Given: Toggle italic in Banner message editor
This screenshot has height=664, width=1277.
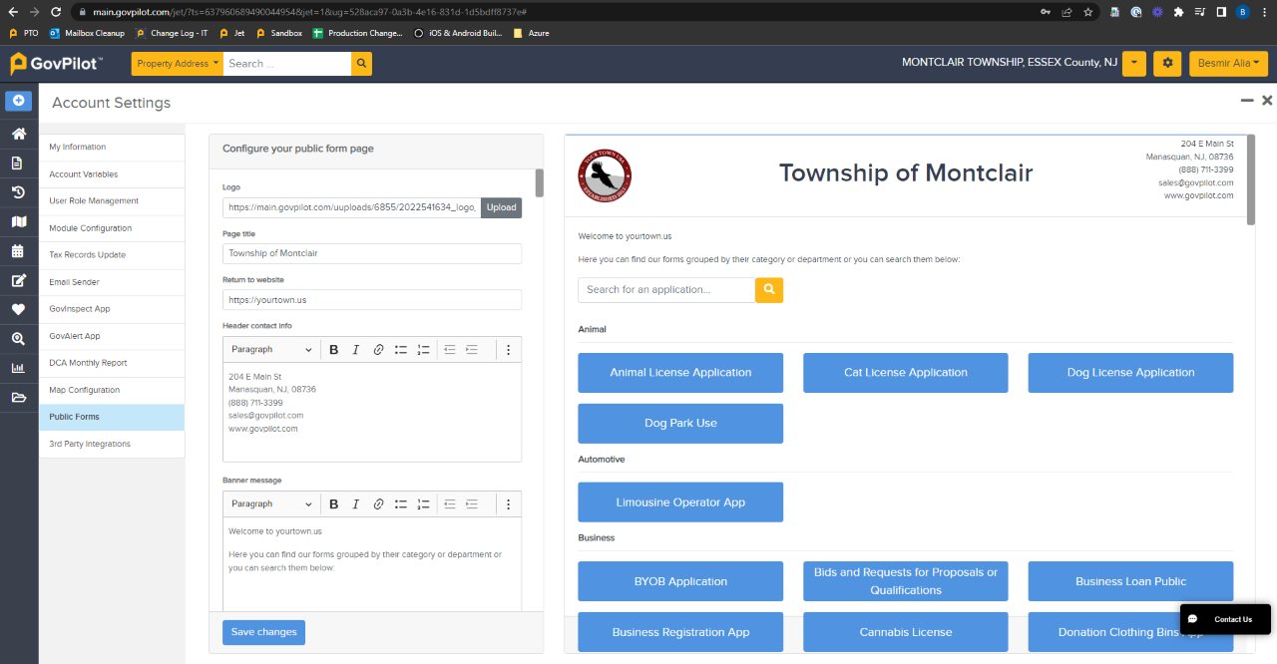Looking at the screenshot, I should pyautogui.click(x=356, y=504).
